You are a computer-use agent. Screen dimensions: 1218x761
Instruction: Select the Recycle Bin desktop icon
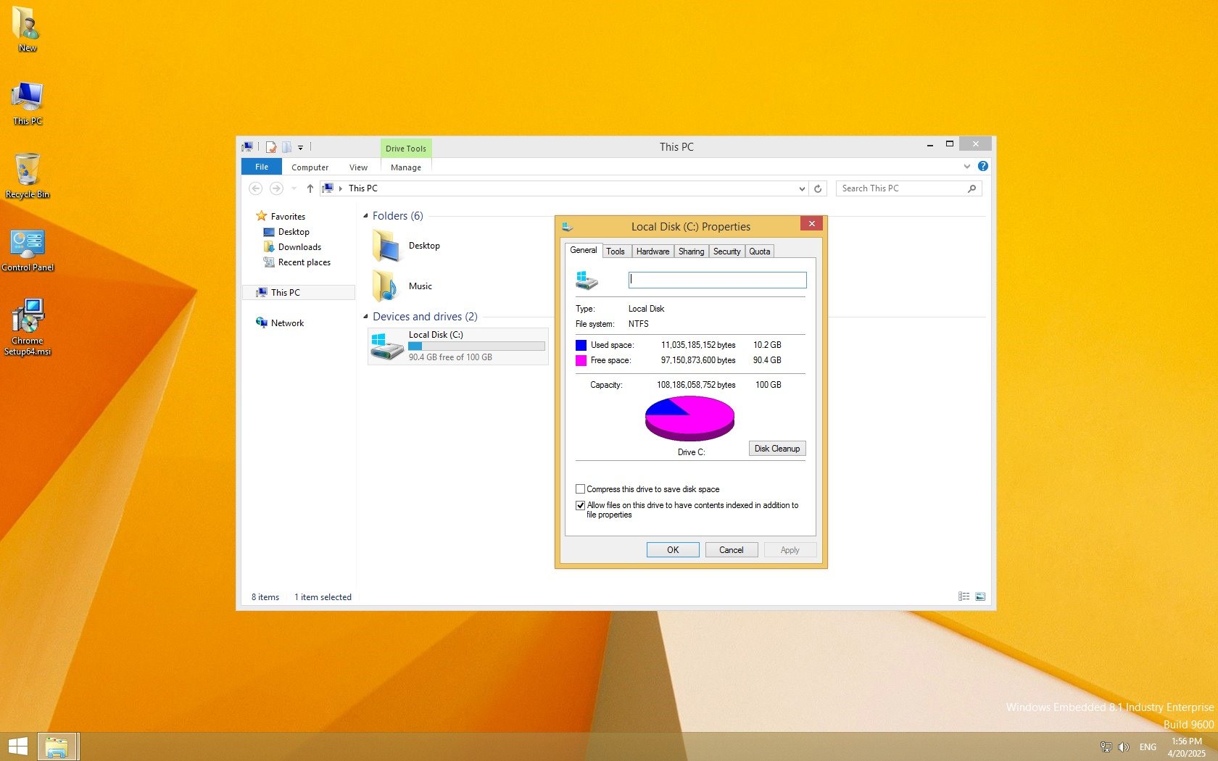[x=27, y=176]
